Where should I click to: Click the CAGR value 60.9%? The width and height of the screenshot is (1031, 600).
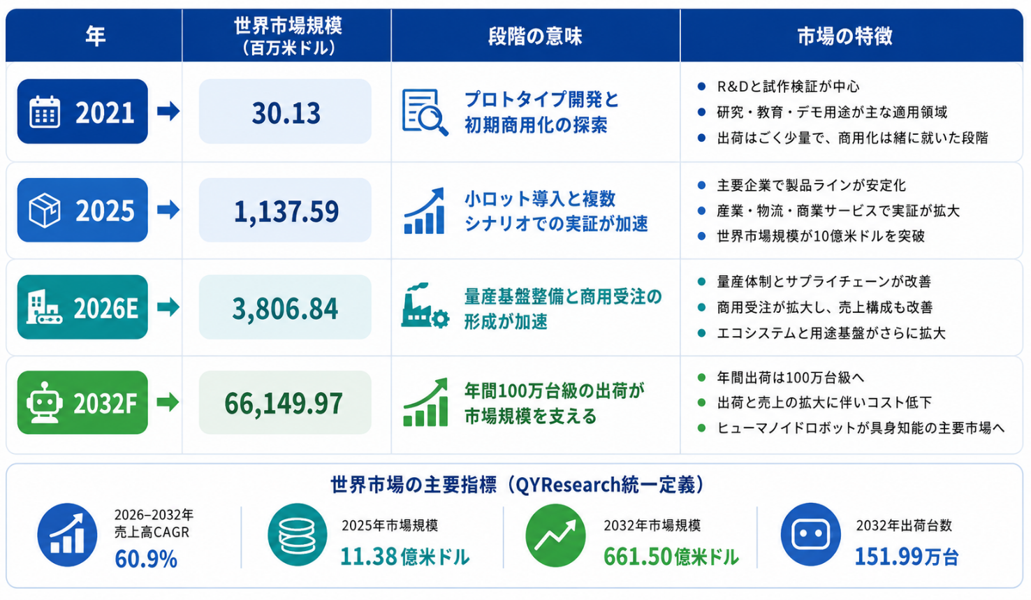point(146,559)
